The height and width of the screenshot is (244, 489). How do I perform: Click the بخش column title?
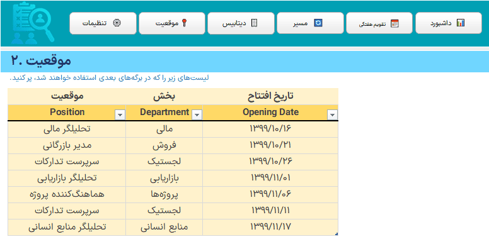[x=164, y=96]
